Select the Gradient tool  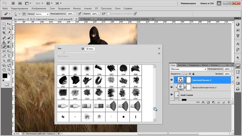click(x=9, y=46)
